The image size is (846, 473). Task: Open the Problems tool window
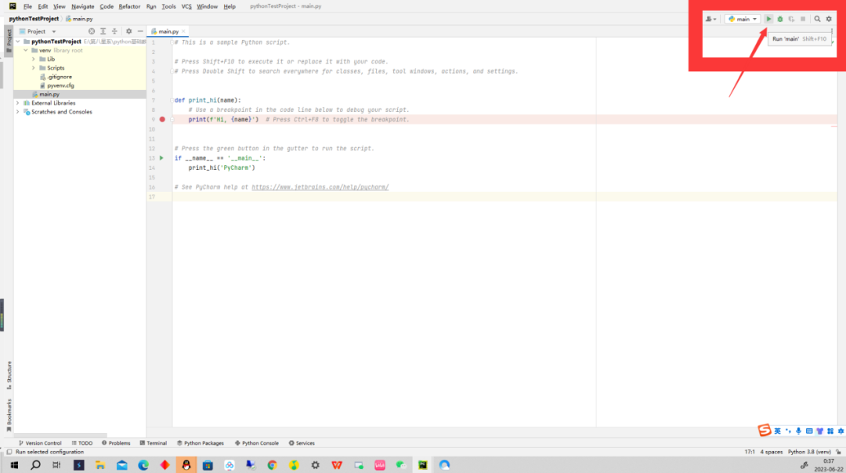tap(116, 442)
